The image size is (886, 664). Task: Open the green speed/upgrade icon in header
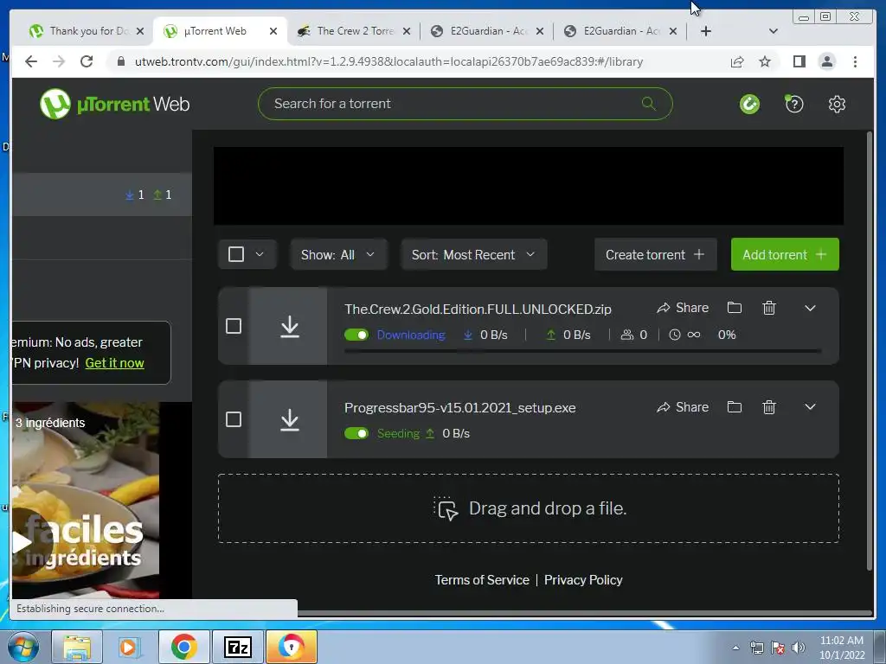click(x=749, y=104)
